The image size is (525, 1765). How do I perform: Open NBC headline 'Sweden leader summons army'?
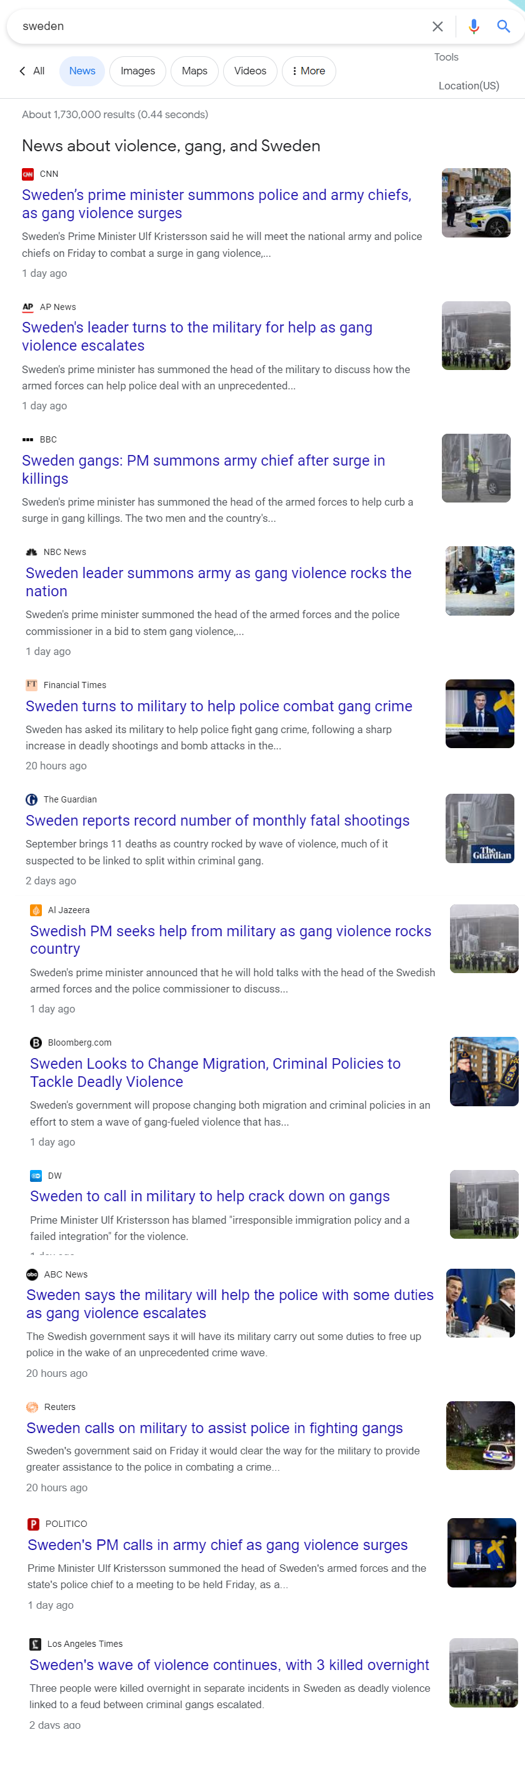(219, 582)
